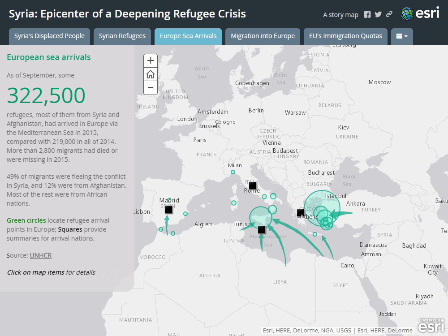Select the black square over Spain
Viewport: 448px width, 336px height.
168,209
